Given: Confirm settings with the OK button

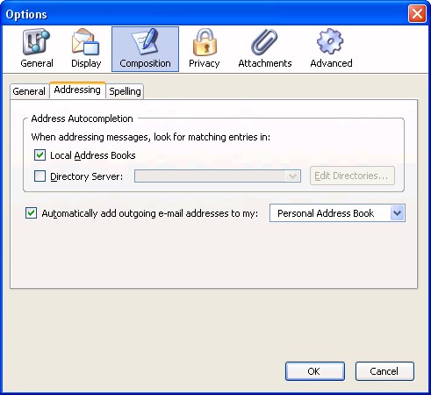Looking at the screenshot, I should (x=315, y=371).
